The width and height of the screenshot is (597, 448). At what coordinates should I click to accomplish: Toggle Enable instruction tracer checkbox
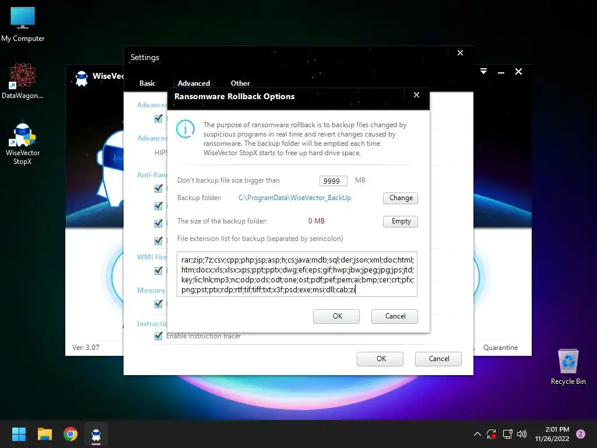[159, 336]
